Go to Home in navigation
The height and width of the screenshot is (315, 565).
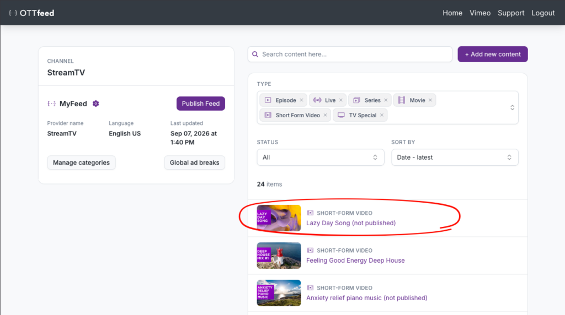click(452, 13)
